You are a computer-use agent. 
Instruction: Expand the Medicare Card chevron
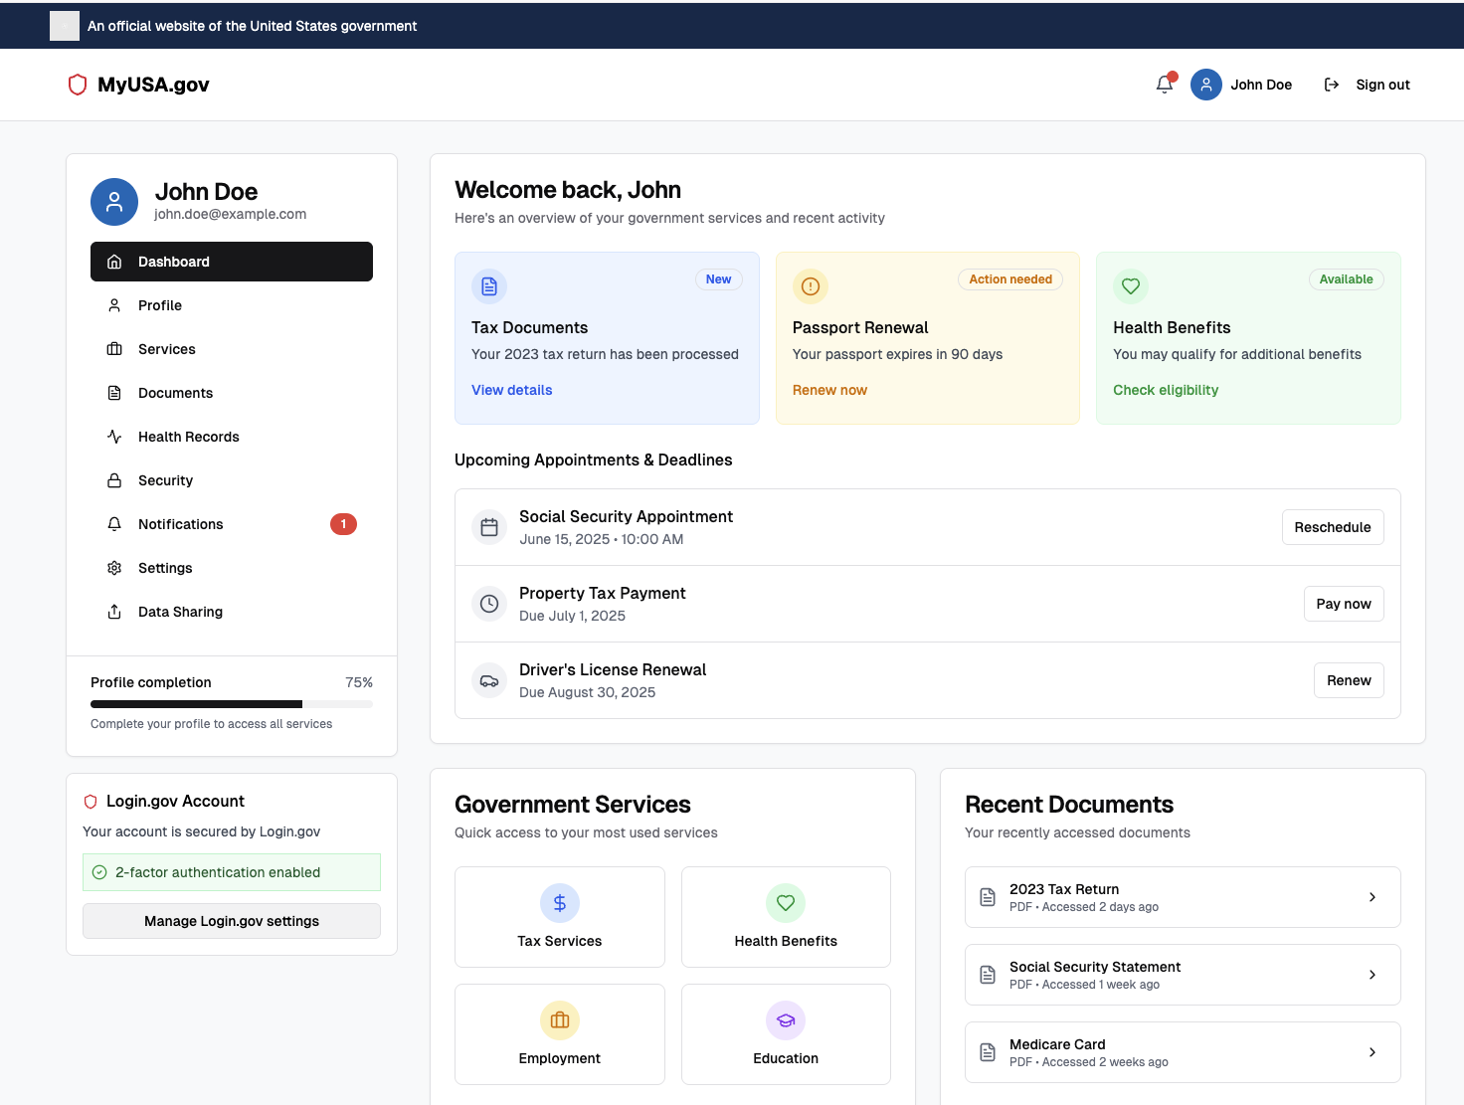coord(1372,1052)
